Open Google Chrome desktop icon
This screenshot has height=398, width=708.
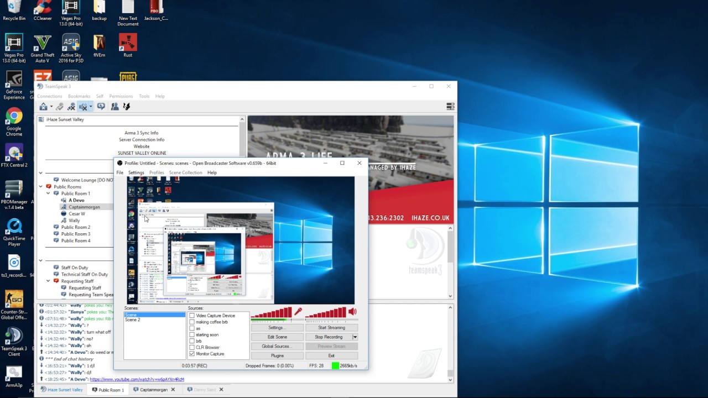(14, 122)
